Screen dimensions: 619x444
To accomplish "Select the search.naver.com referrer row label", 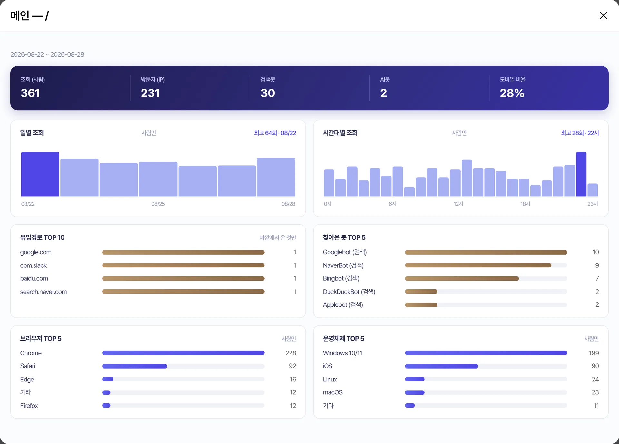I will (44, 292).
